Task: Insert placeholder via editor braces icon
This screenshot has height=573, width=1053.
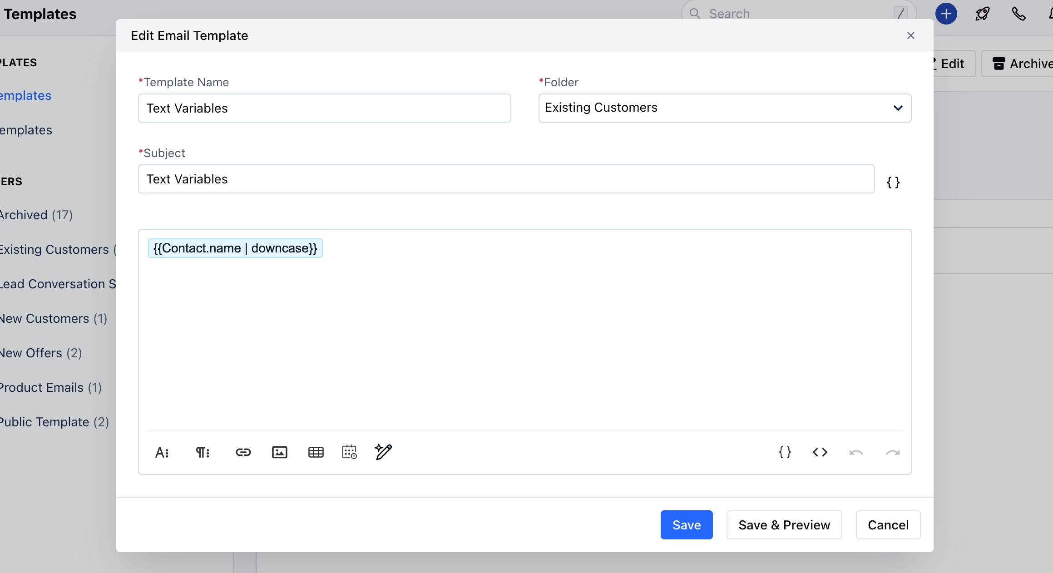Action: 785,452
